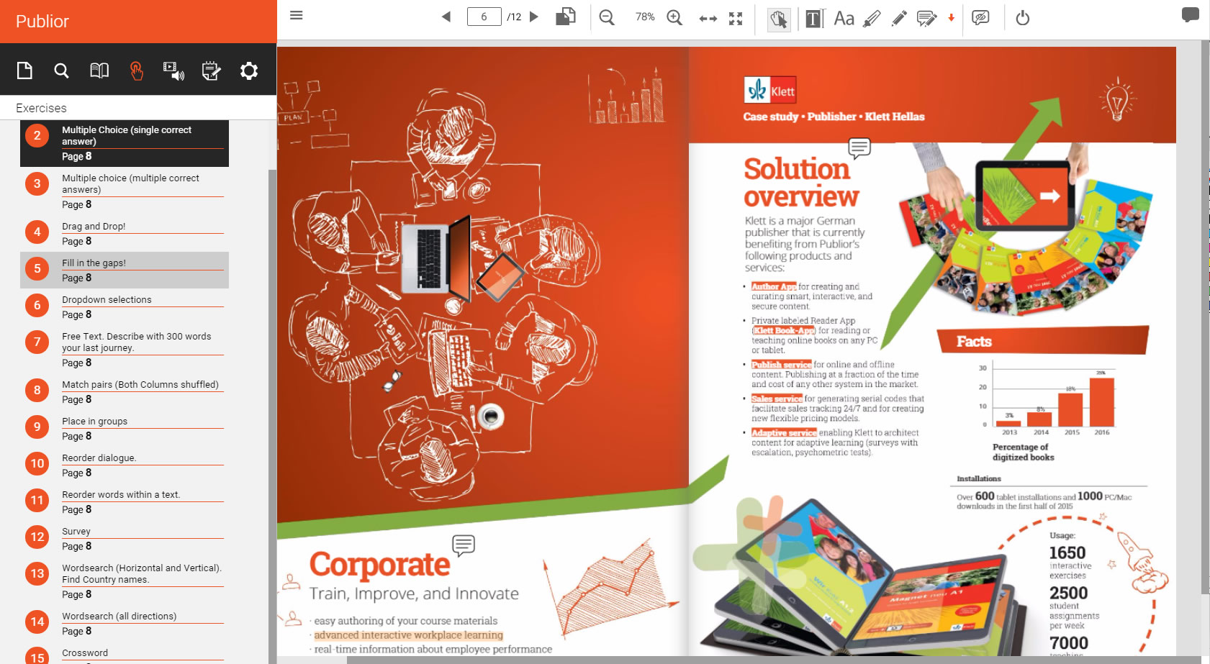Viewport: 1210px width, 664px height.
Task: Open exercise 11 Reorder words within text
Action: pos(125,502)
